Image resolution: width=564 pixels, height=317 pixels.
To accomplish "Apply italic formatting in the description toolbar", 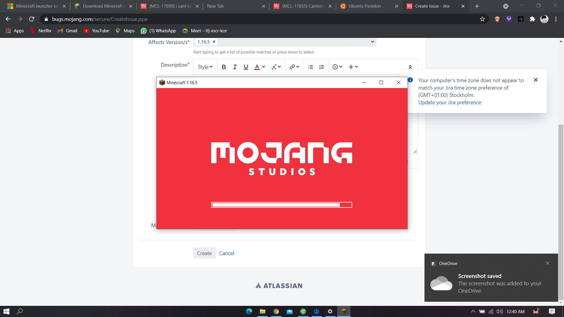I will click(x=235, y=67).
